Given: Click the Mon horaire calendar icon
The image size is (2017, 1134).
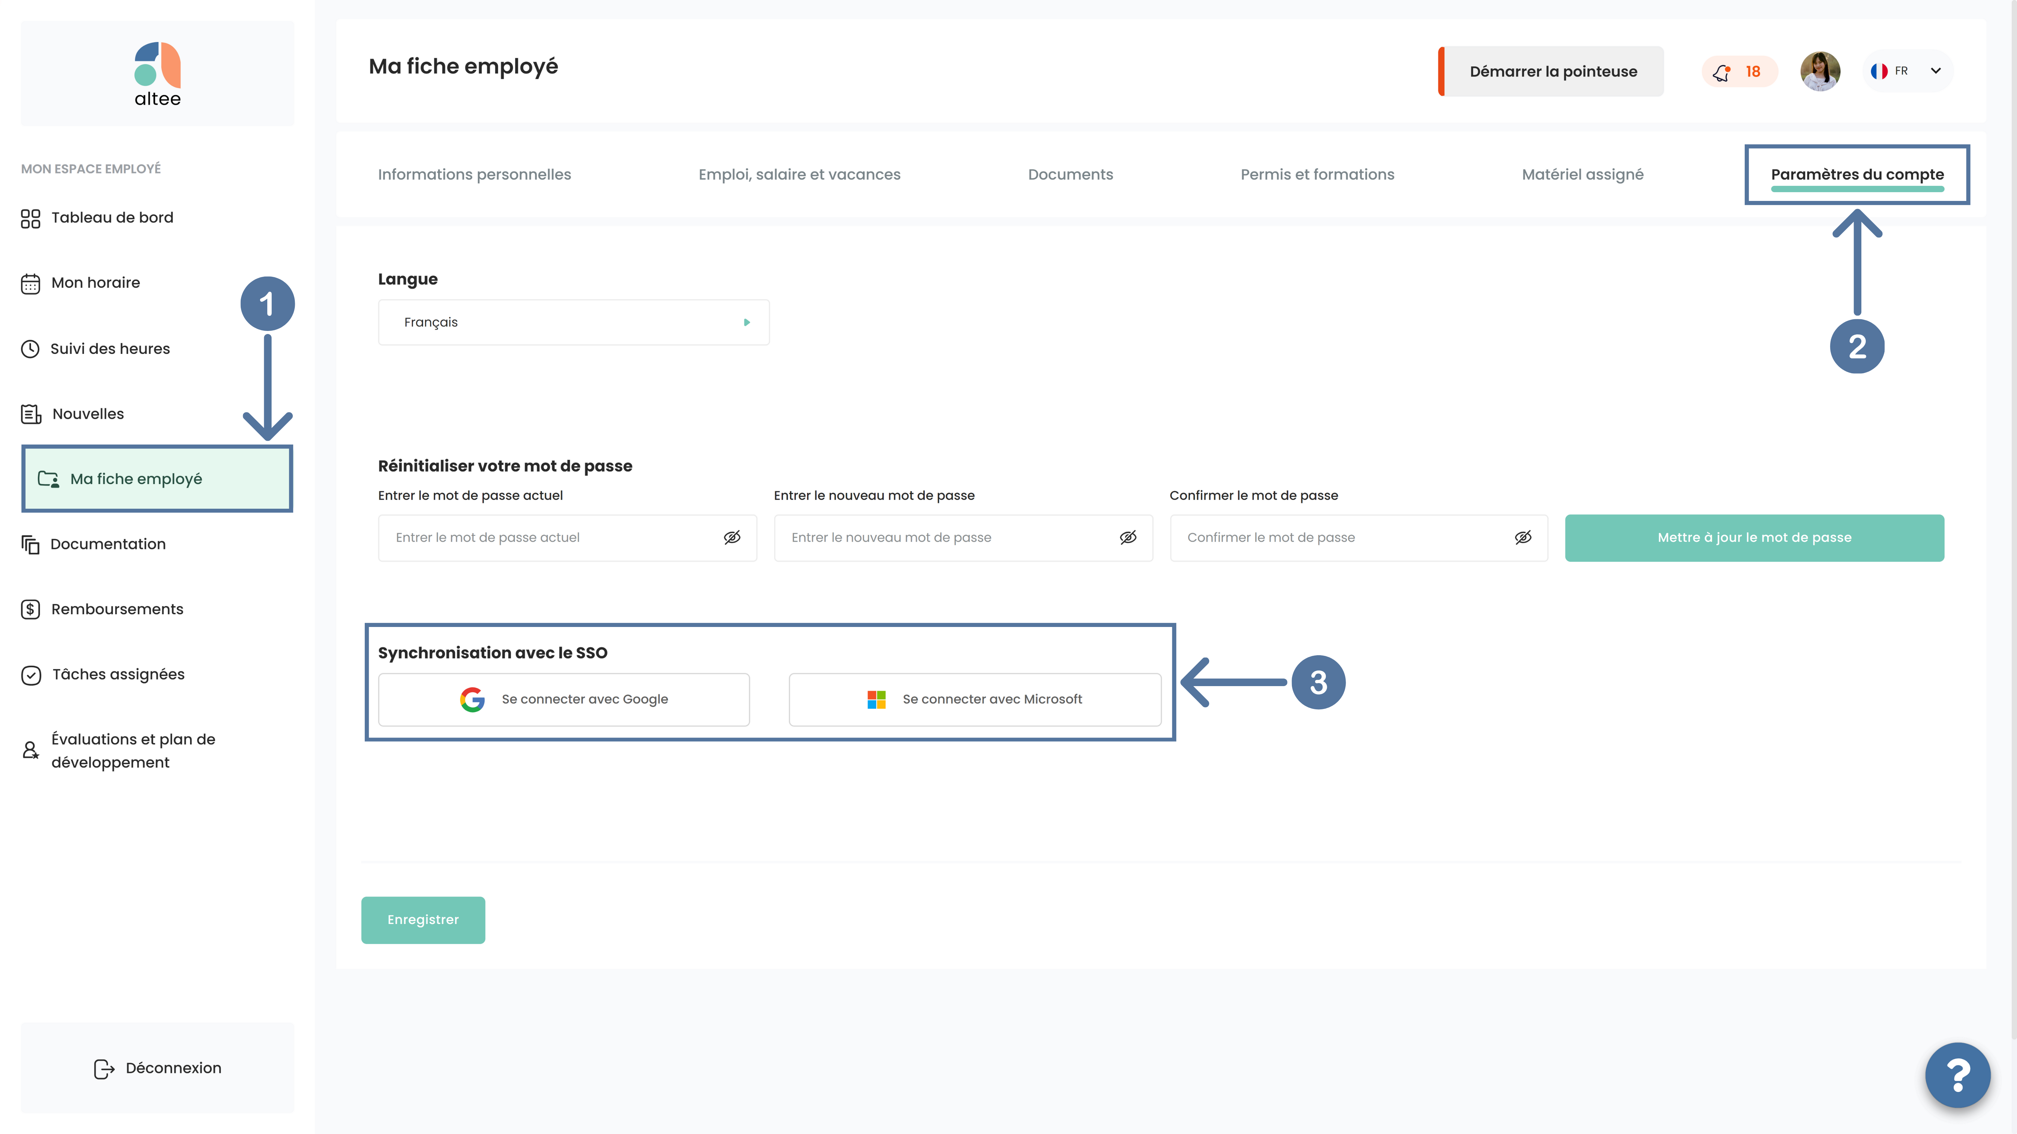Looking at the screenshot, I should click(x=31, y=283).
